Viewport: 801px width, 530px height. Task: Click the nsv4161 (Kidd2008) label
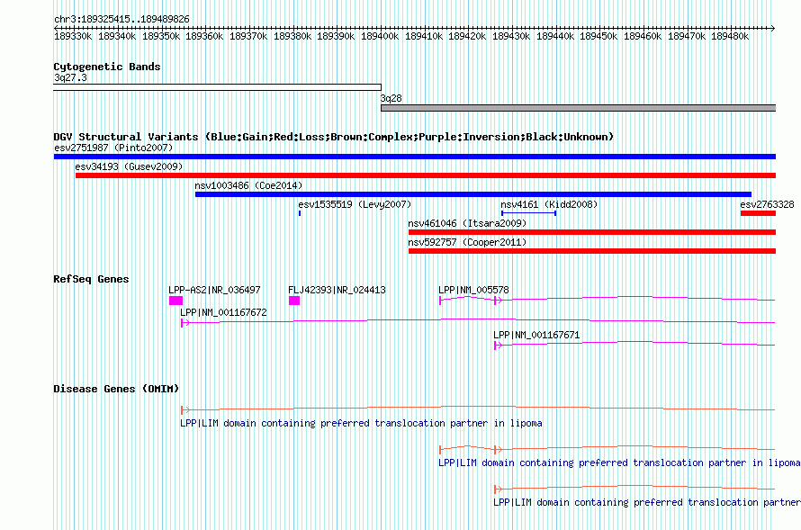[x=549, y=204]
